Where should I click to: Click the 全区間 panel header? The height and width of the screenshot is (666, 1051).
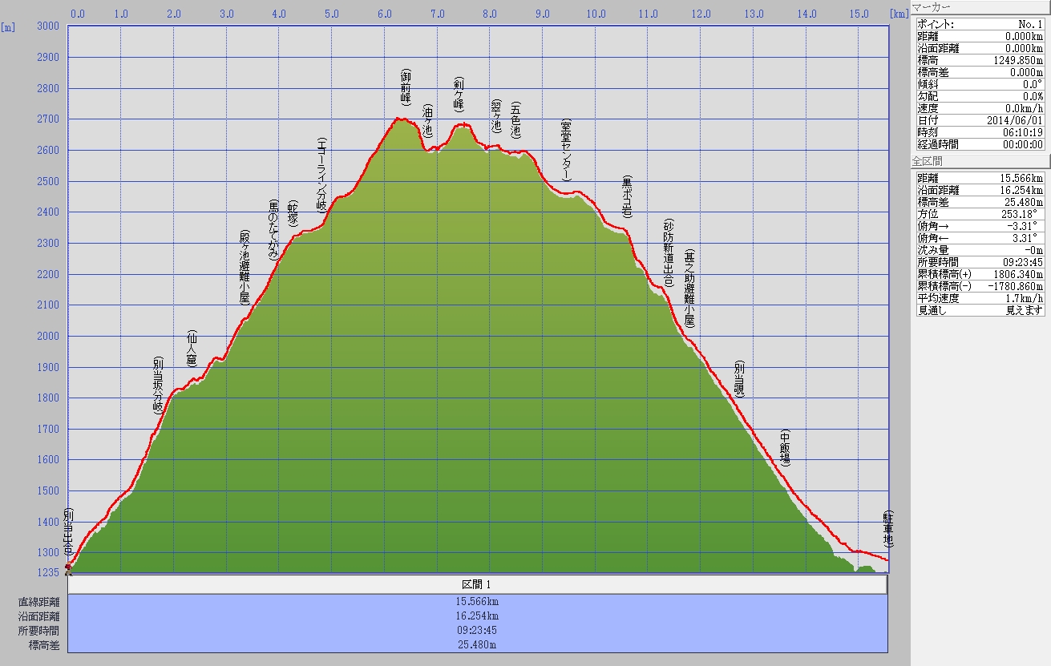pos(980,161)
